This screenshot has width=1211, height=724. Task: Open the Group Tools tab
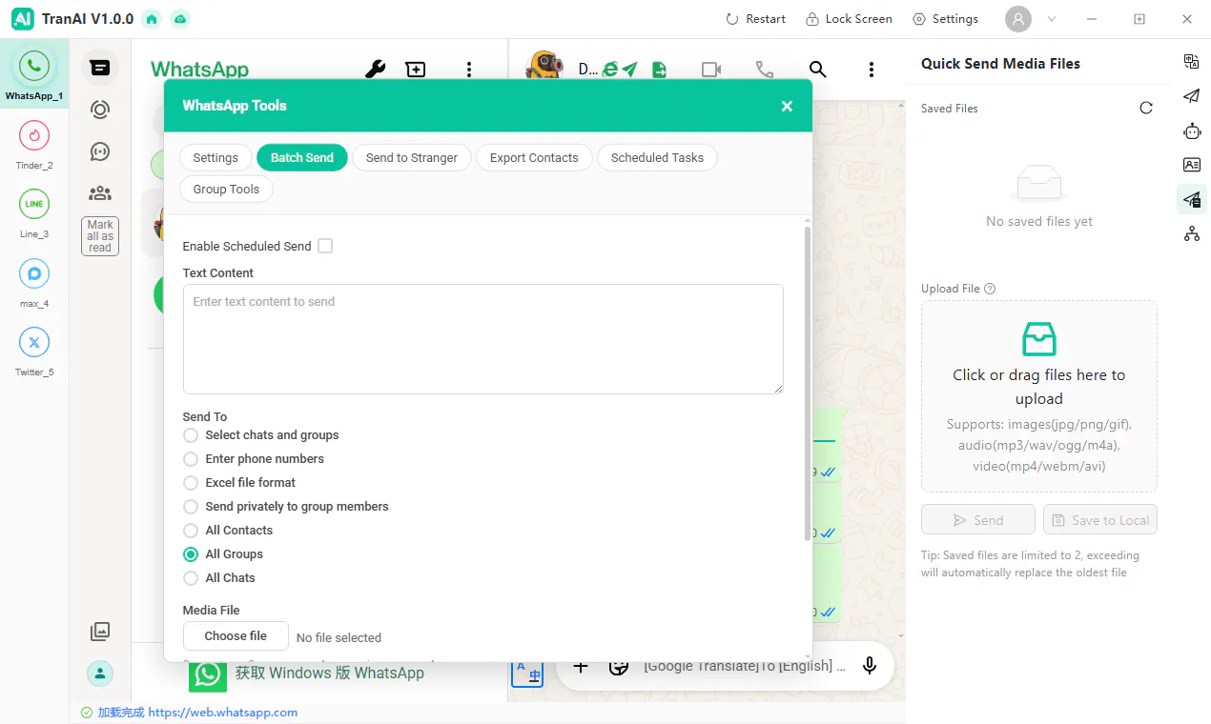[226, 189]
